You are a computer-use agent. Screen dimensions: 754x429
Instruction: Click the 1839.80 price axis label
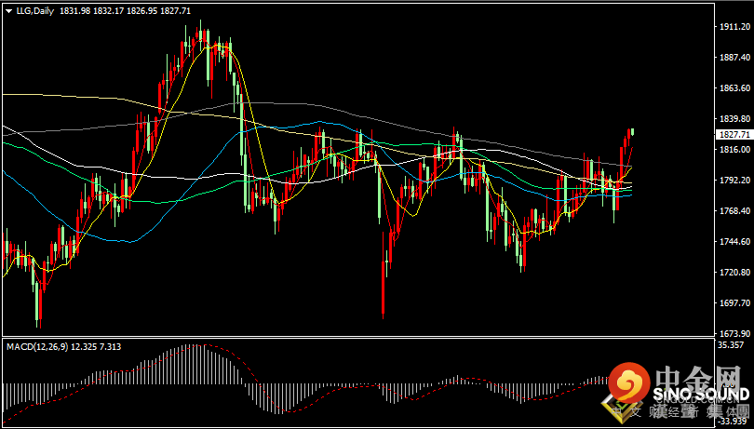tap(736, 119)
